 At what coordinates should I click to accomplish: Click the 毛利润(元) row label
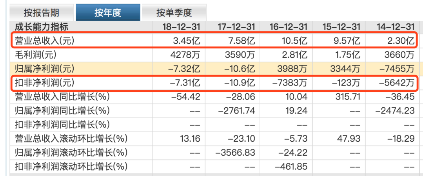pos(36,55)
